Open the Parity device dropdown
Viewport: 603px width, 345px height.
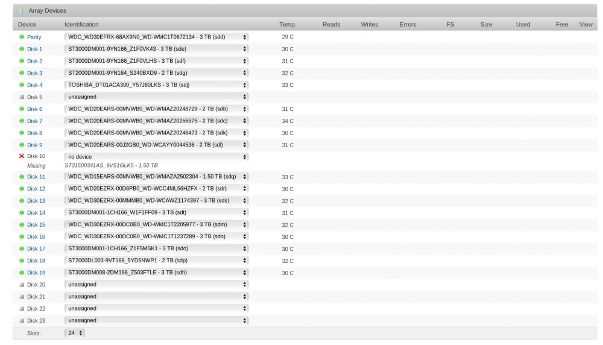(x=156, y=37)
